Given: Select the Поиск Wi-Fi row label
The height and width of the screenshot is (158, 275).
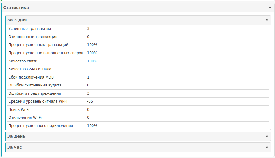Looking at the screenshot, I should 19,110.
